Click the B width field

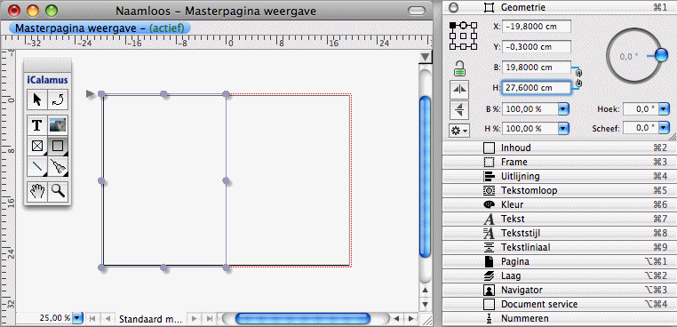pos(537,68)
